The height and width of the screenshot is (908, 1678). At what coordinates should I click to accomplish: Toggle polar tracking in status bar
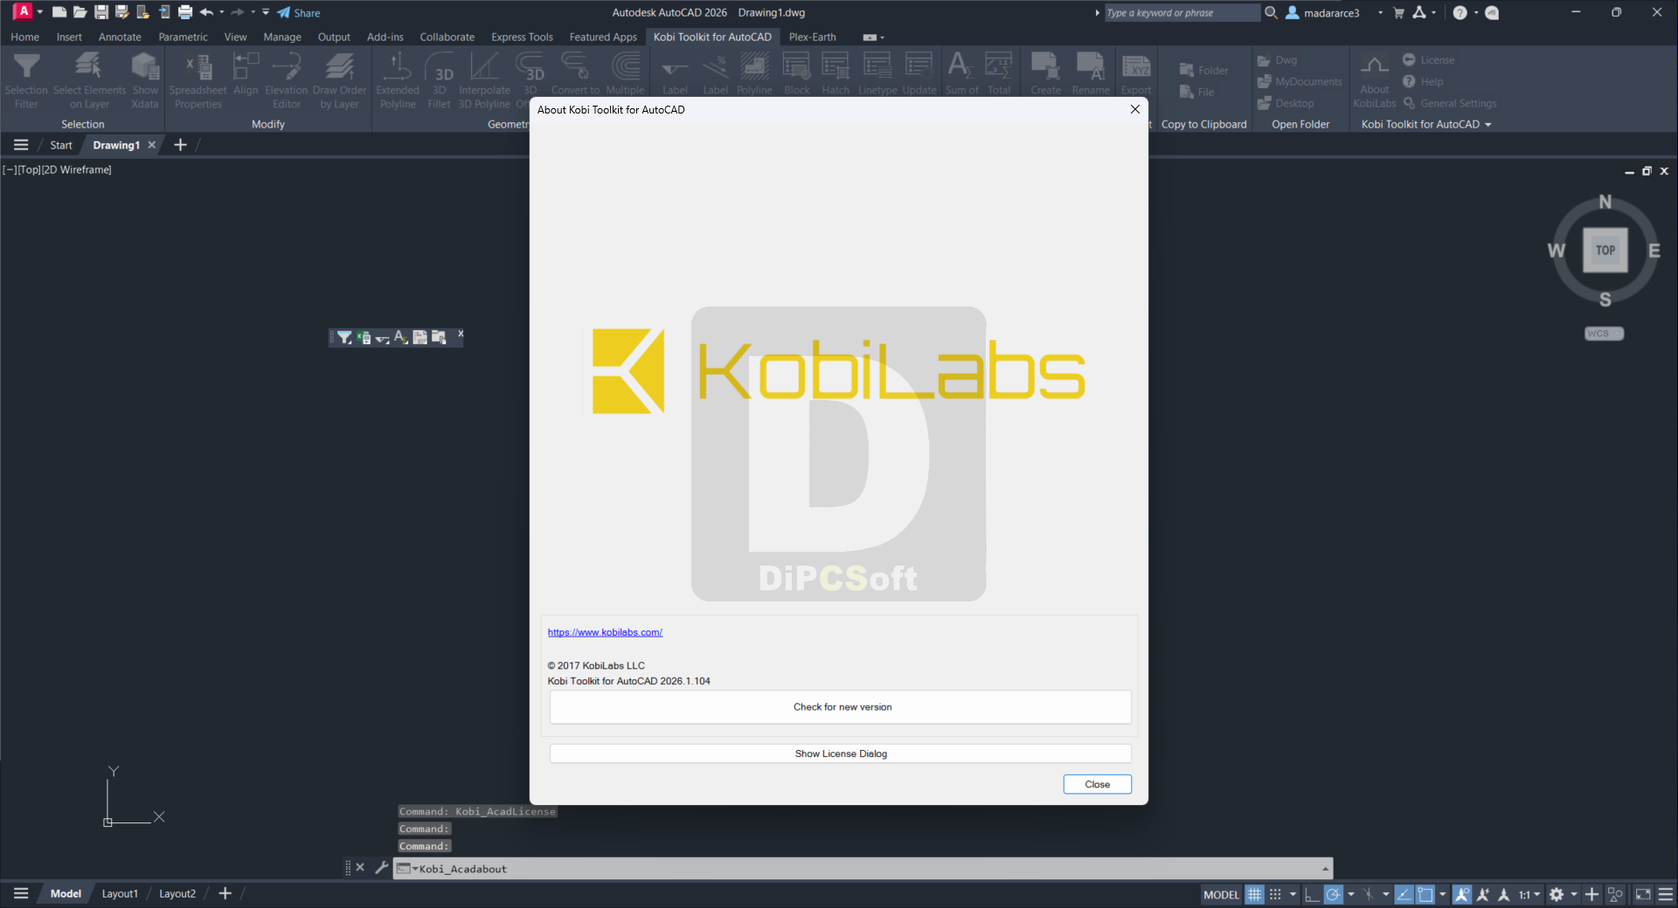pos(1333,894)
